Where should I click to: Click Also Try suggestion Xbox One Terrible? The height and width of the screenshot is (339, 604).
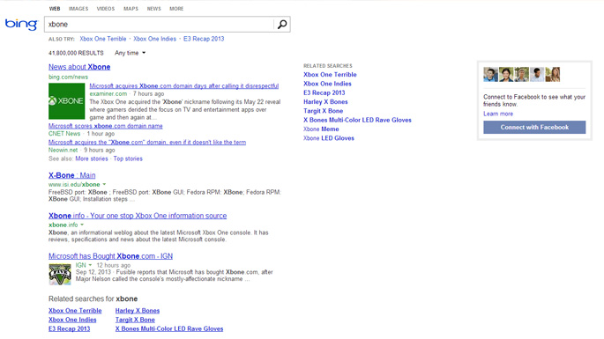pos(103,39)
